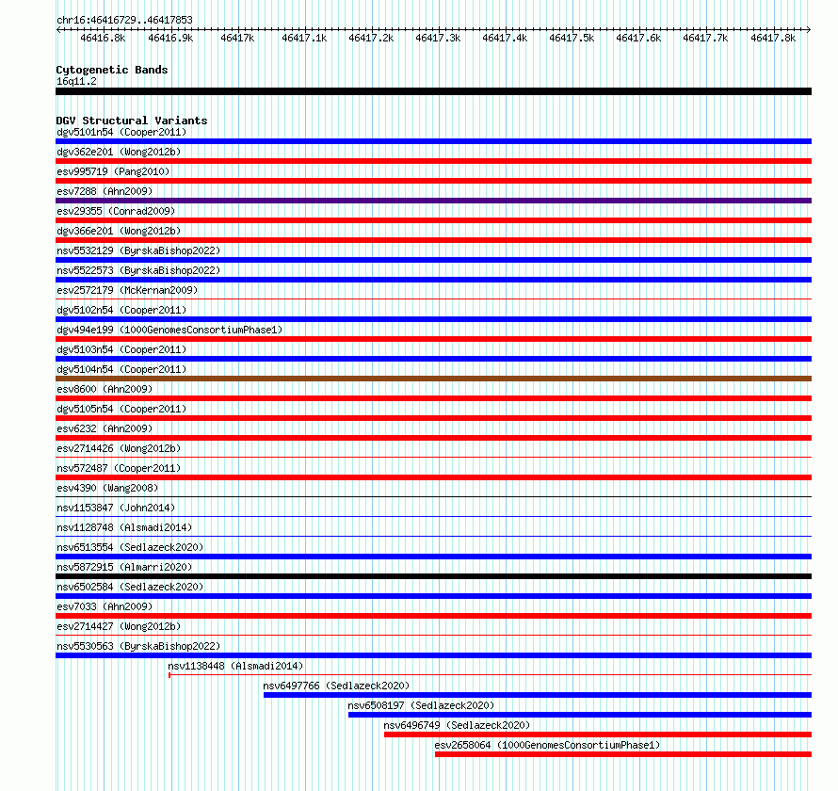The width and height of the screenshot is (838, 791).
Task: Click the red bar under dgv494e199
Action: (x=433, y=339)
